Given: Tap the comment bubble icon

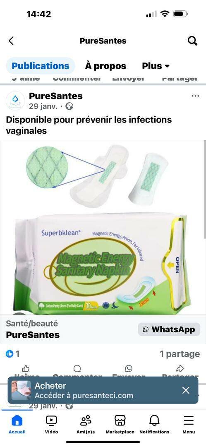Looking at the screenshot, I should point(77,369).
